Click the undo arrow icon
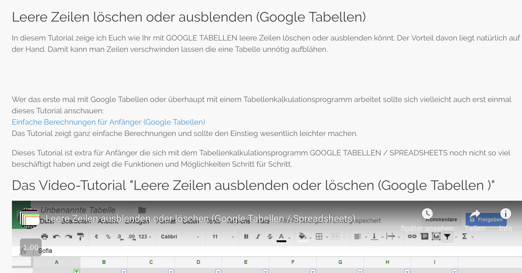 pyautogui.click(x=57, y=237)
